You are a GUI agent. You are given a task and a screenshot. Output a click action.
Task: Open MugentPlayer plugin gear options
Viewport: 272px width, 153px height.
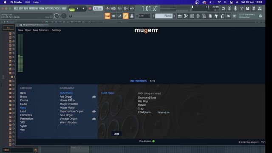coord(21,25)
